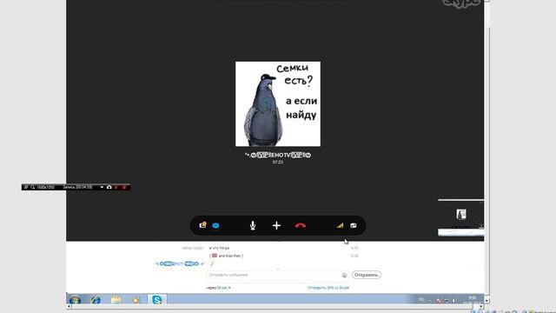
Task: Click the taskbar clock
Action: [x=472, y=299]
